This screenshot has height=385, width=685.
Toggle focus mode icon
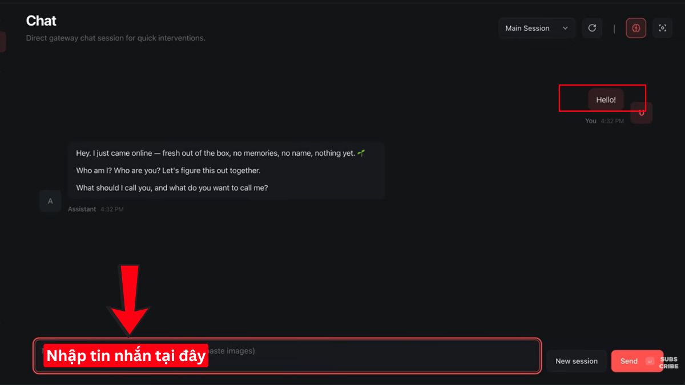tap(662, 28)
